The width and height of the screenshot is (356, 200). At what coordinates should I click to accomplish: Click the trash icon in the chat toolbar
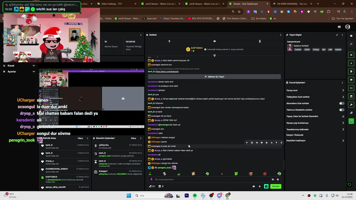tap(169, 41)
